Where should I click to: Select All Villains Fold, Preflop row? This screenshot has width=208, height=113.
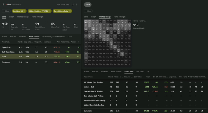click(144, 82)
